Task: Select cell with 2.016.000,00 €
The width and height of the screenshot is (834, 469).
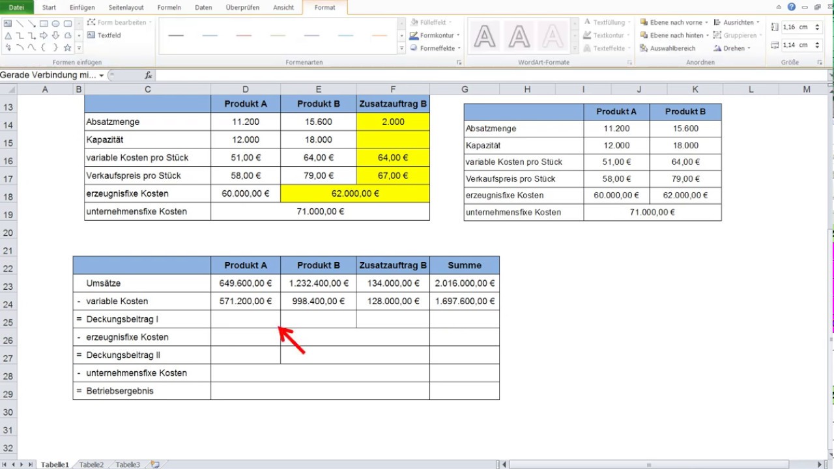Action: pos(465,283)
